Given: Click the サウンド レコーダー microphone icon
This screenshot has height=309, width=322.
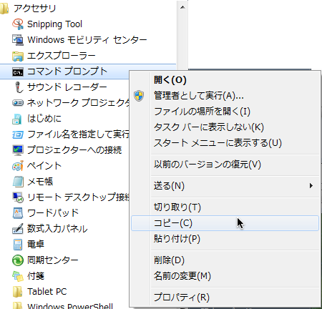Looking at the screenshot, I should 18,87.
